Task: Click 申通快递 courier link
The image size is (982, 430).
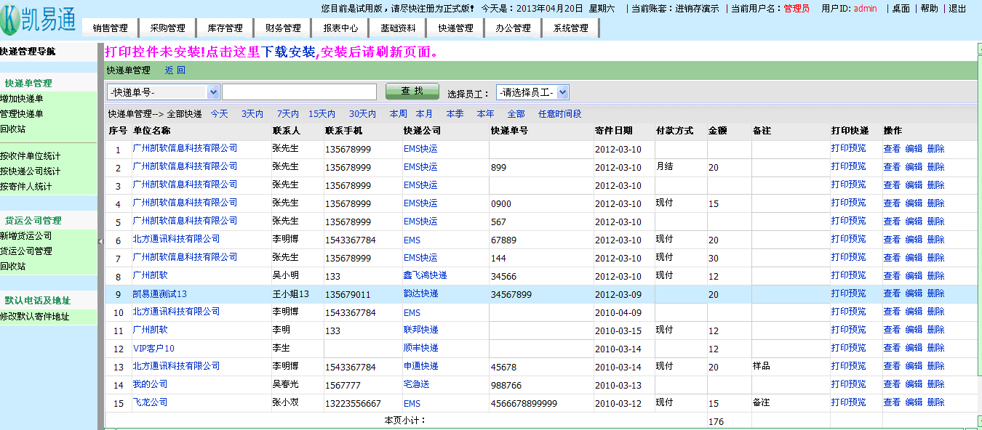Action: click(x=421, y=366)
